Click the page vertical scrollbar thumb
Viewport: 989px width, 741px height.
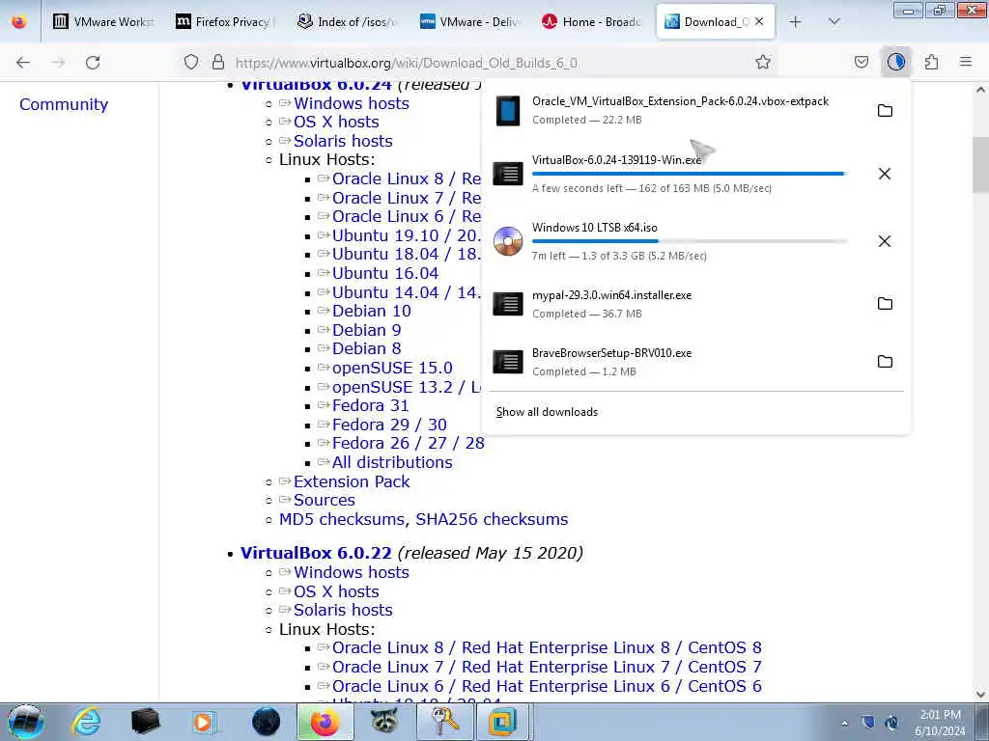click(x=980, y=165)
